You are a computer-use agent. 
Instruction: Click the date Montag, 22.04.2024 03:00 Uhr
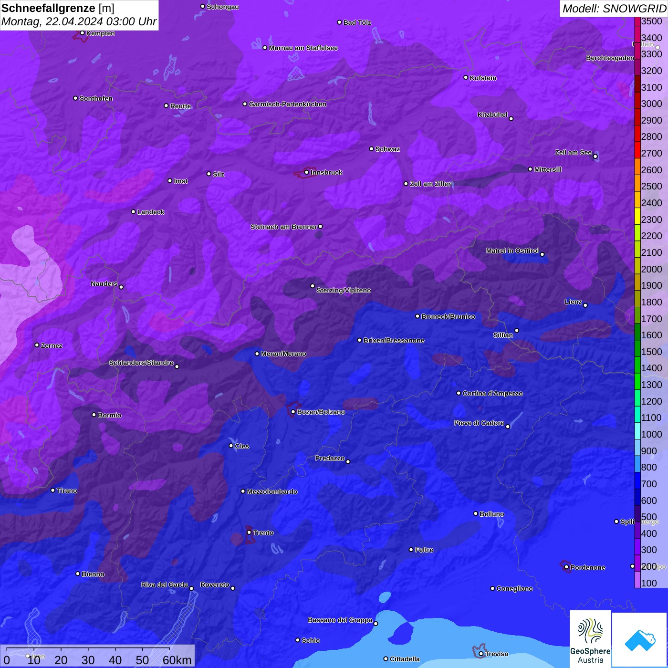[79, 21]
